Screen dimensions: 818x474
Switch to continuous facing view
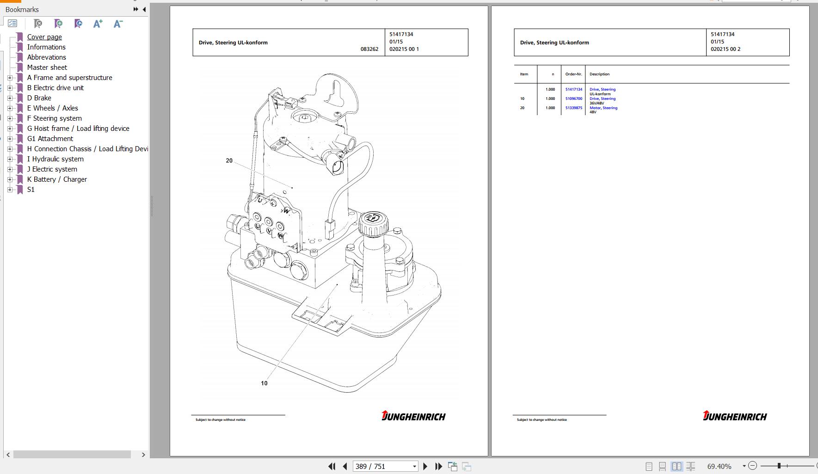tap(690, 467)
